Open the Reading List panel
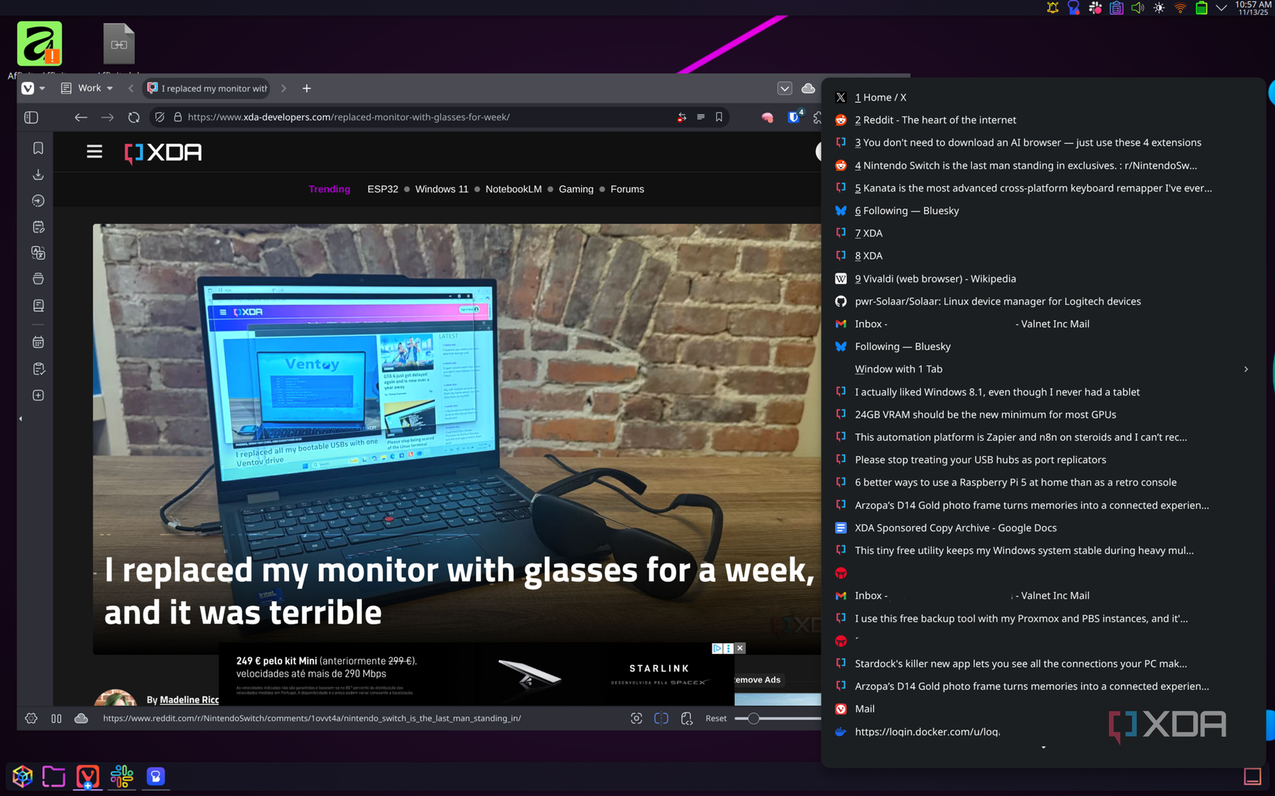 pos(38,305)
